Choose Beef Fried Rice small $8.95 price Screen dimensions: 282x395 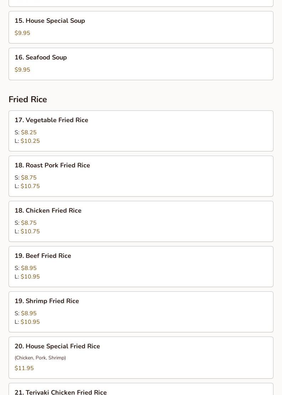click(x=28, y=268)
